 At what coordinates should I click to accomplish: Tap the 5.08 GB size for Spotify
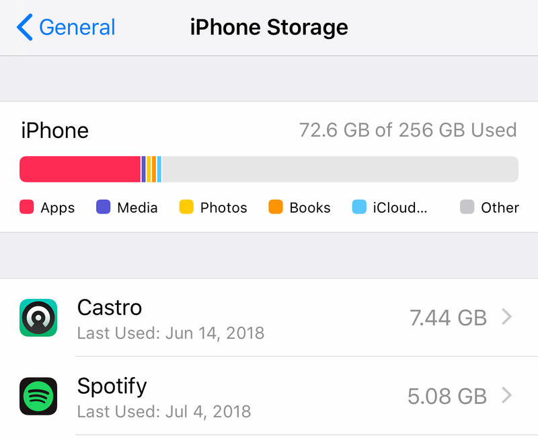point(447,397)
